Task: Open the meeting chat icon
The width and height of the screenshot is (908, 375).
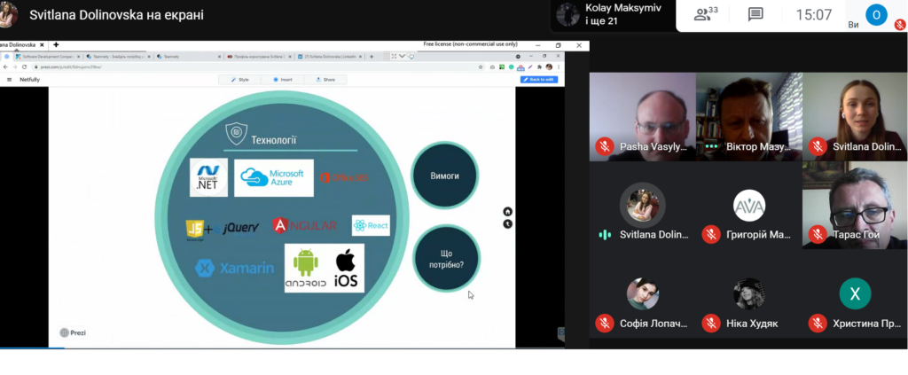Action: pyautogui.click(x=755, y=14)
